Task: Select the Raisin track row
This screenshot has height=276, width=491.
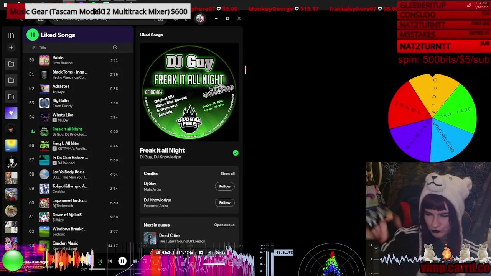Action: (78, 60)
